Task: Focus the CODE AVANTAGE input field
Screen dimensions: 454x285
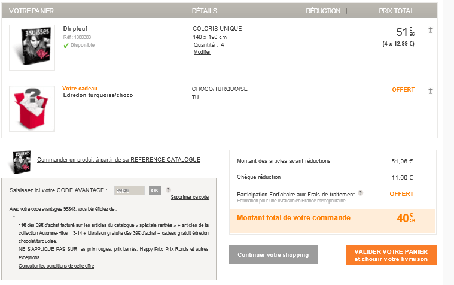Action: point(129,190)
